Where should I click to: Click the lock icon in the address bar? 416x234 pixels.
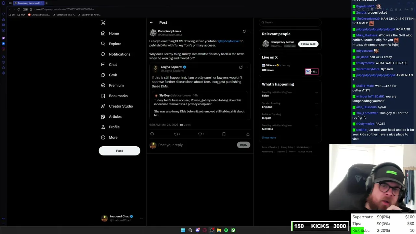coord(31,9)
